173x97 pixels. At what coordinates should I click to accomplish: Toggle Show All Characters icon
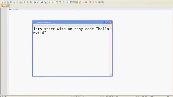point(67,2)
